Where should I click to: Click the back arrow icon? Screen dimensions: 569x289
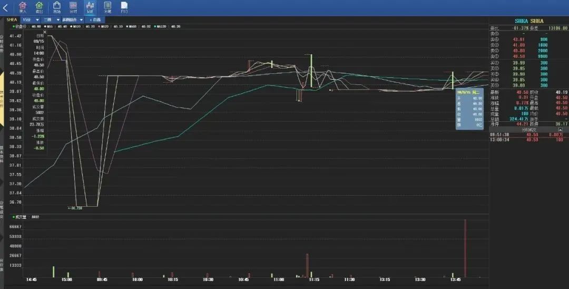(x=5, y=7)
